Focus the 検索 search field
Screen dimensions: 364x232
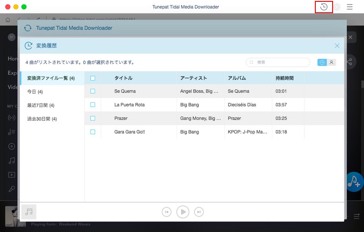pos(278,62)
